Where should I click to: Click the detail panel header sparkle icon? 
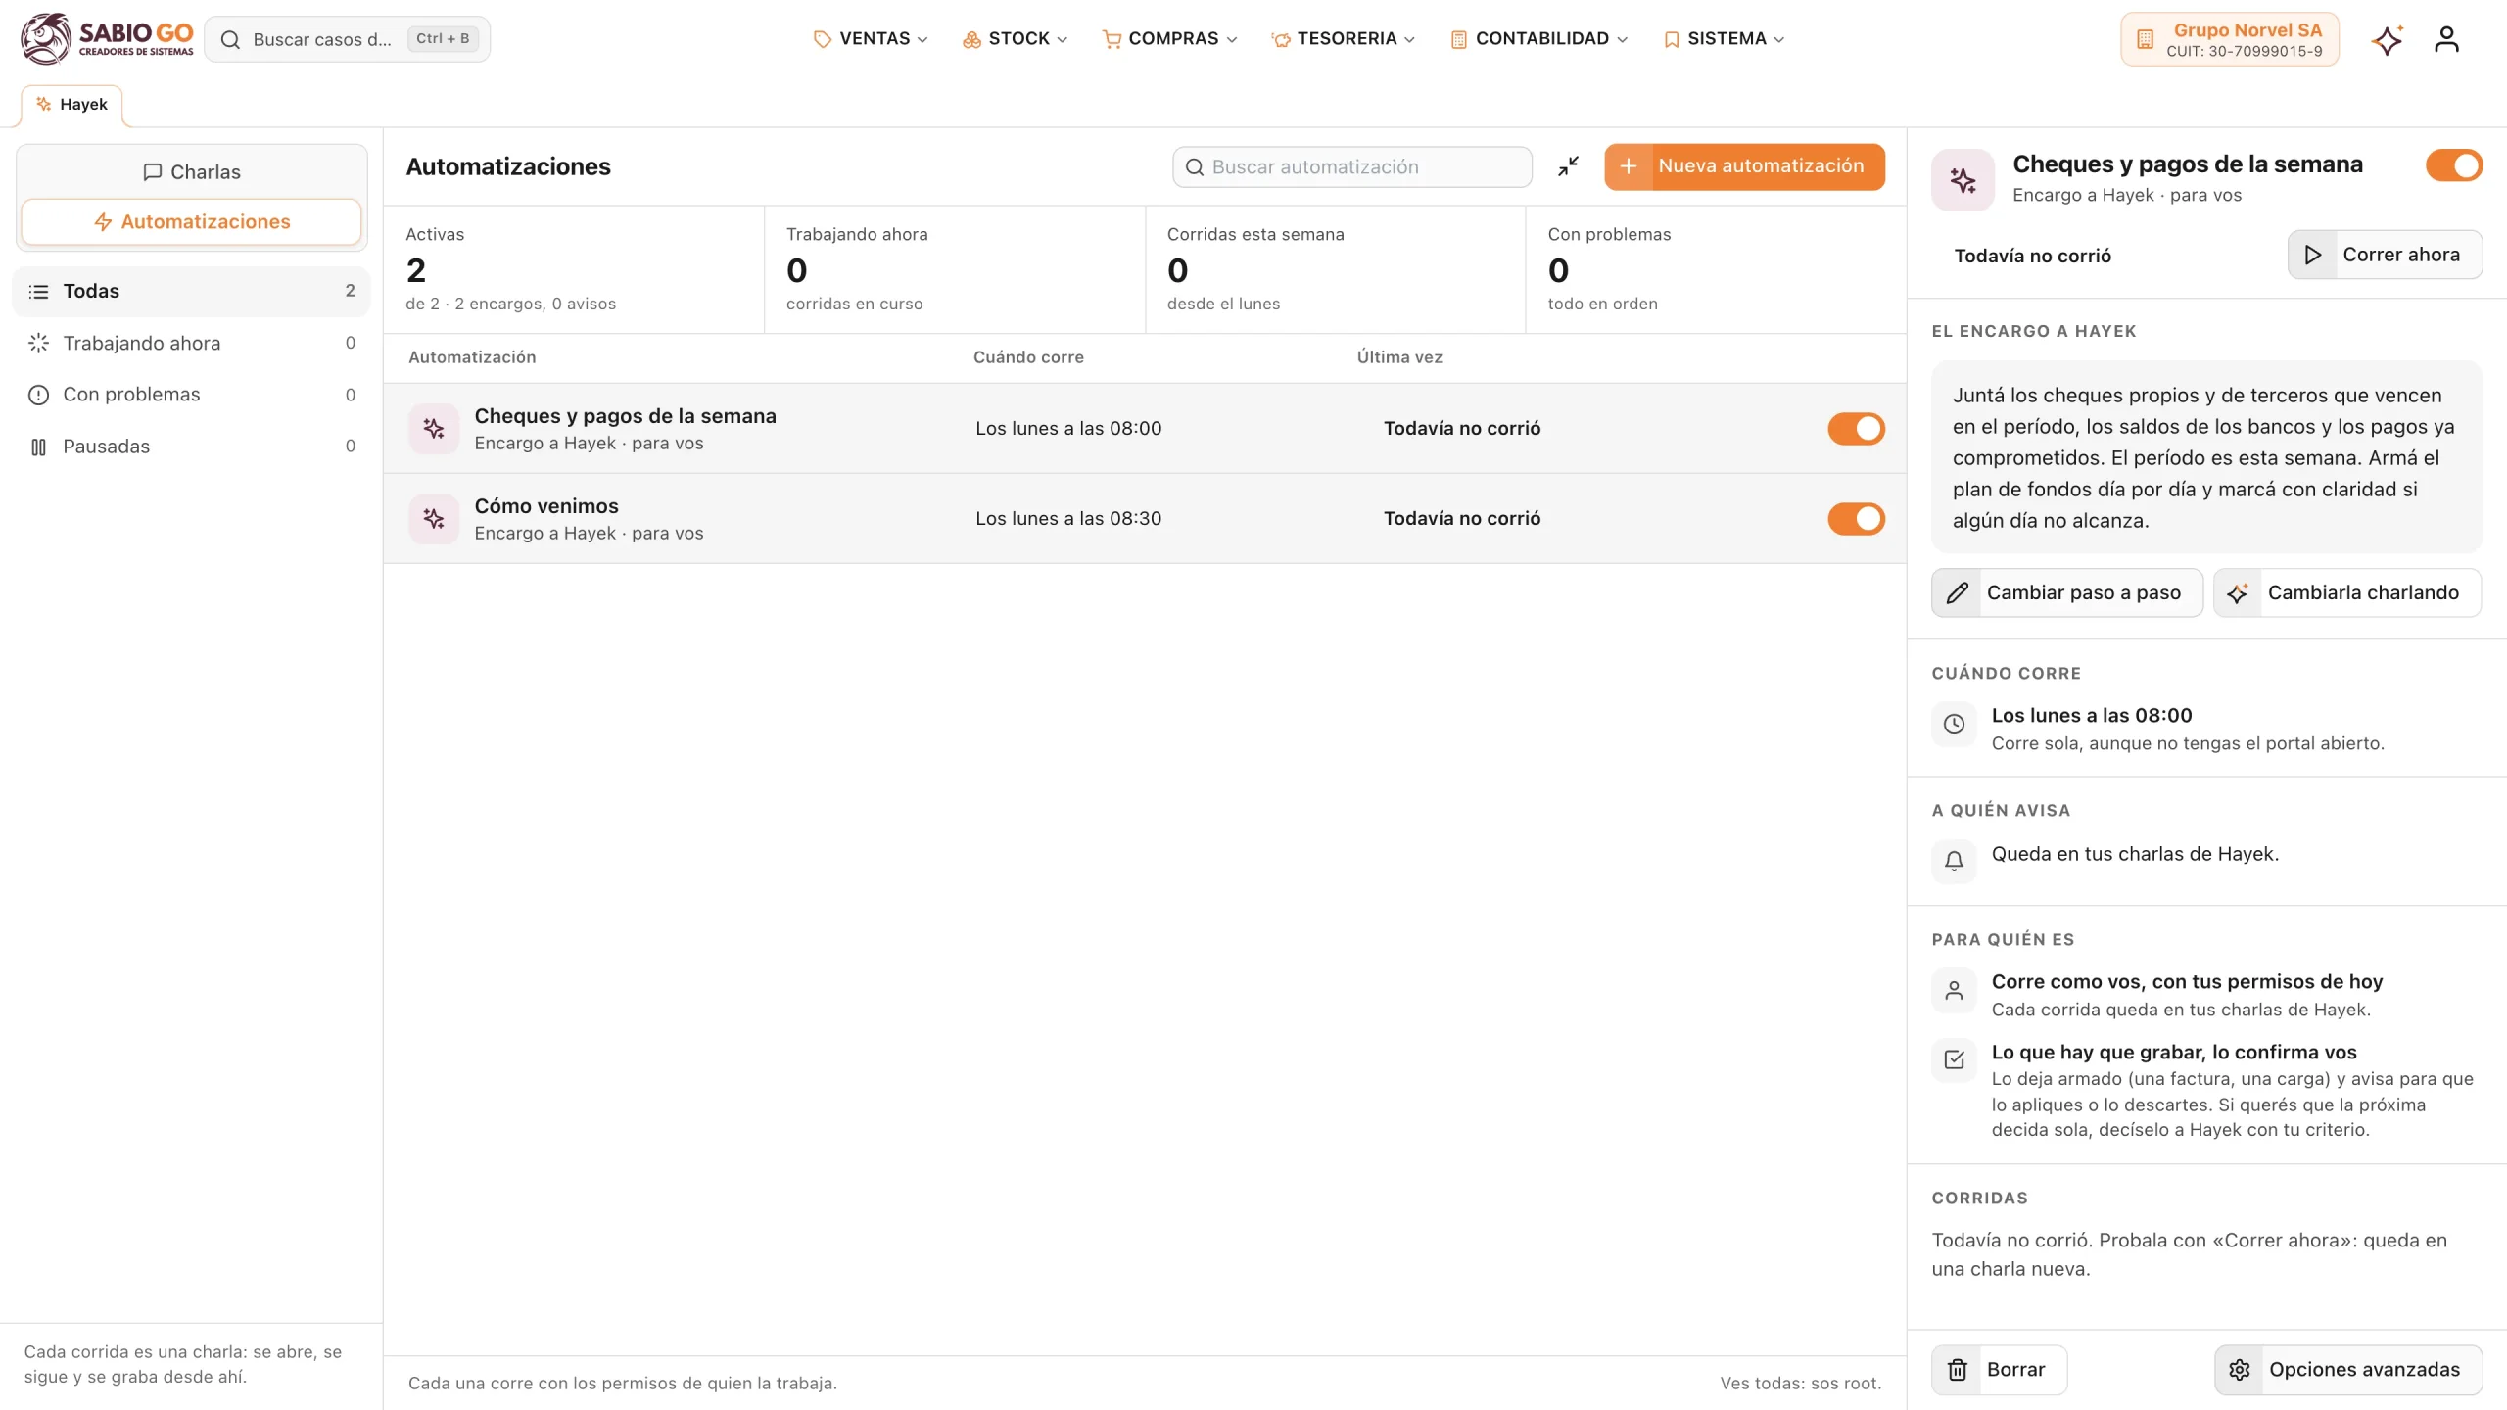[1963, 180]
